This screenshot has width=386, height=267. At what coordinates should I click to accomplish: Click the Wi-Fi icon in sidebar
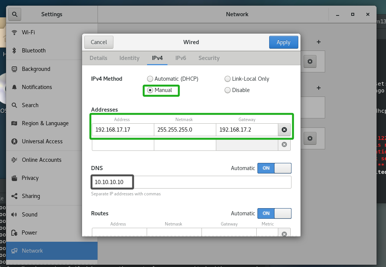14,32
